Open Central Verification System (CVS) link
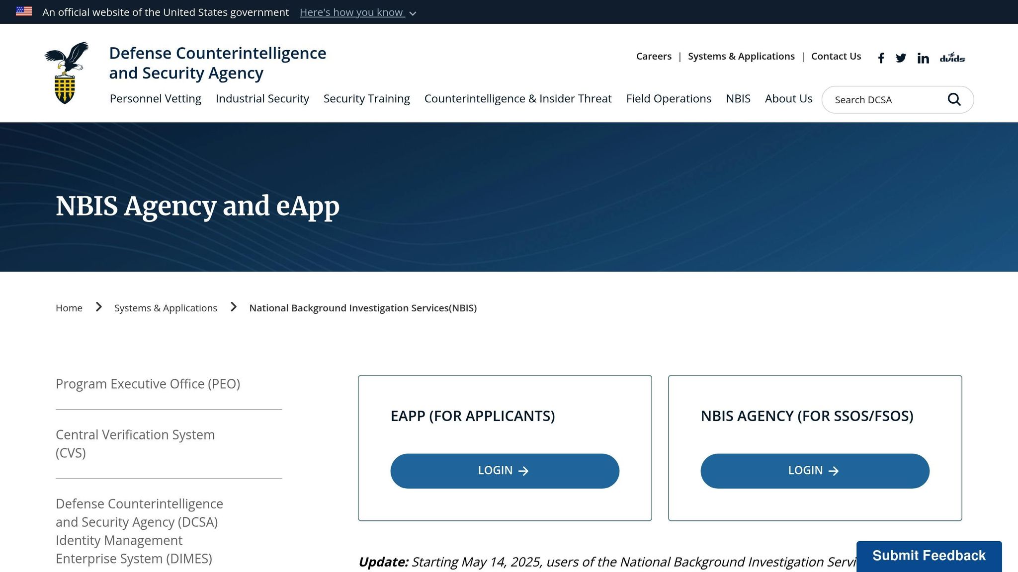Viewport: 1018px width, 572px height. pos(135,443)
